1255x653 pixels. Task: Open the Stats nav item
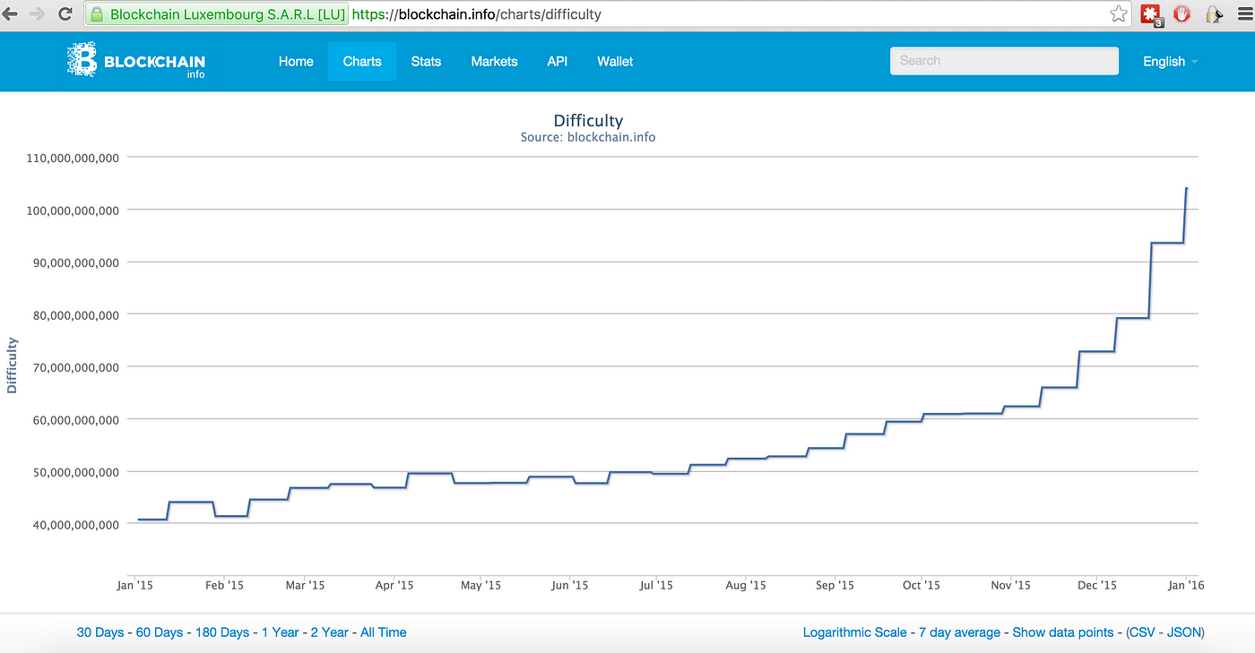pos(426,62)
